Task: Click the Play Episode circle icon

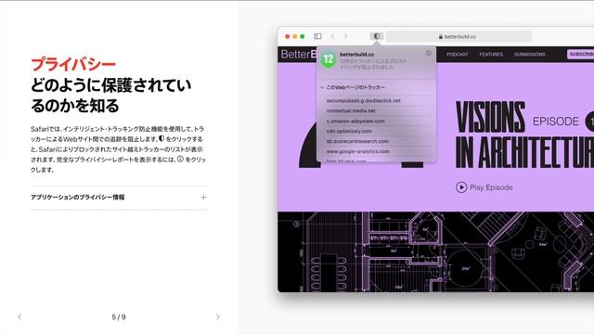Action: click(x=461, y=187)
